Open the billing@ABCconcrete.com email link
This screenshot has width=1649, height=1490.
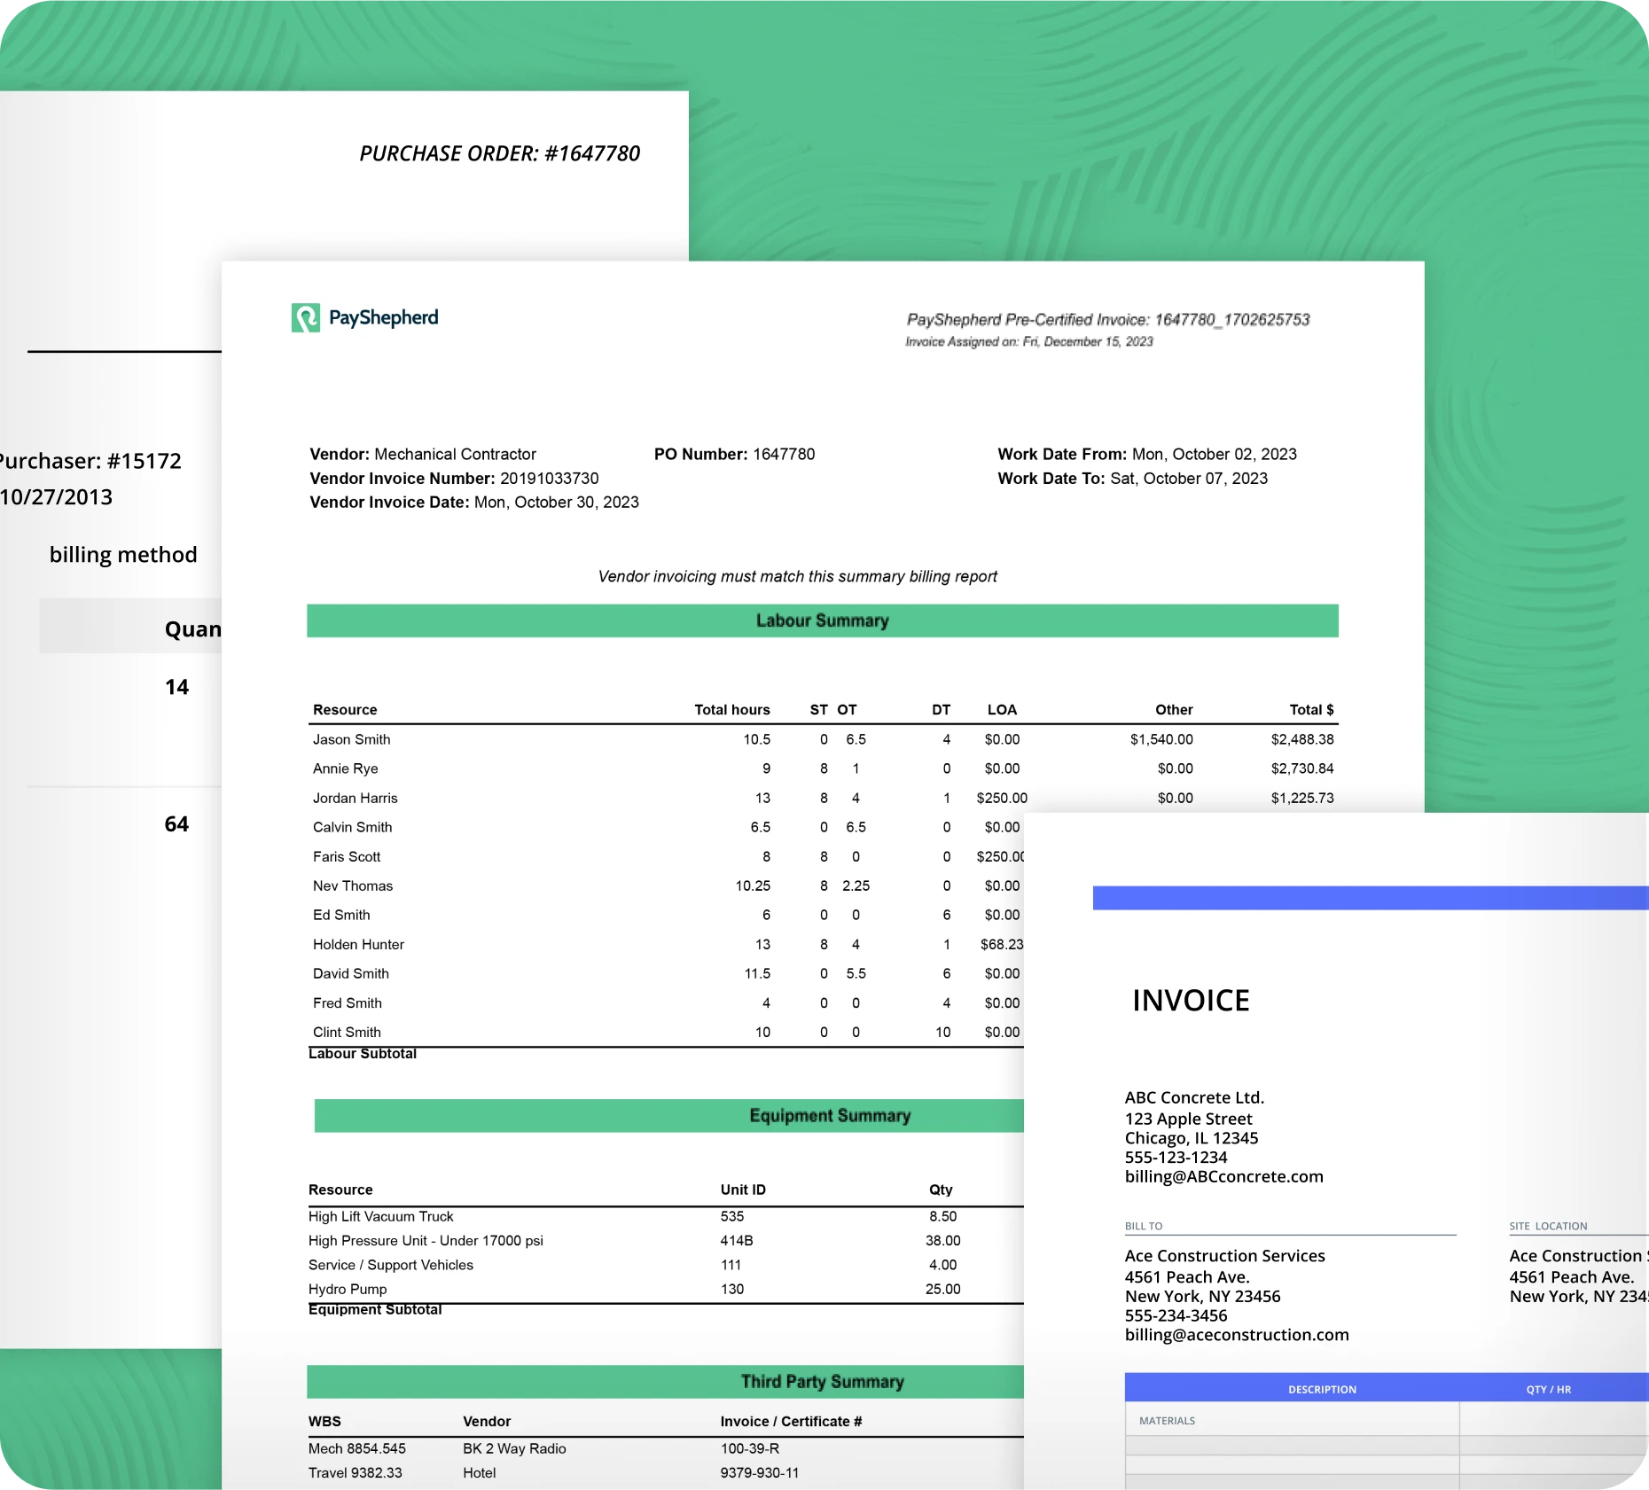tap(1223, 1176)
